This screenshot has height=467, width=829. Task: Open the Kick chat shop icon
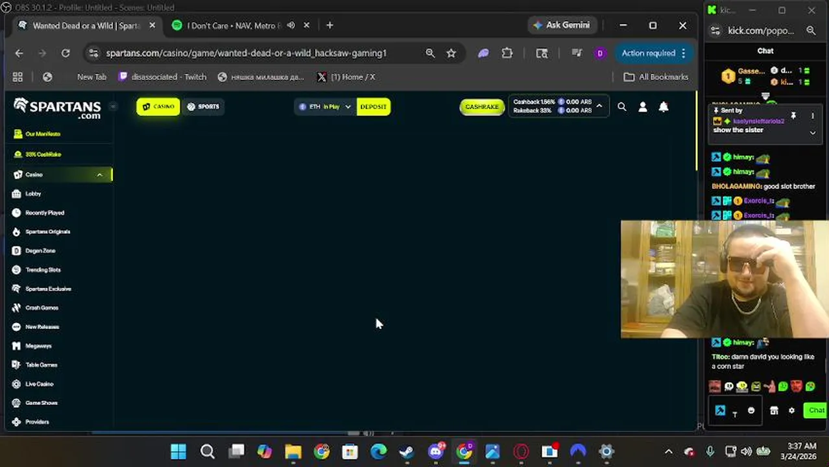774,411
